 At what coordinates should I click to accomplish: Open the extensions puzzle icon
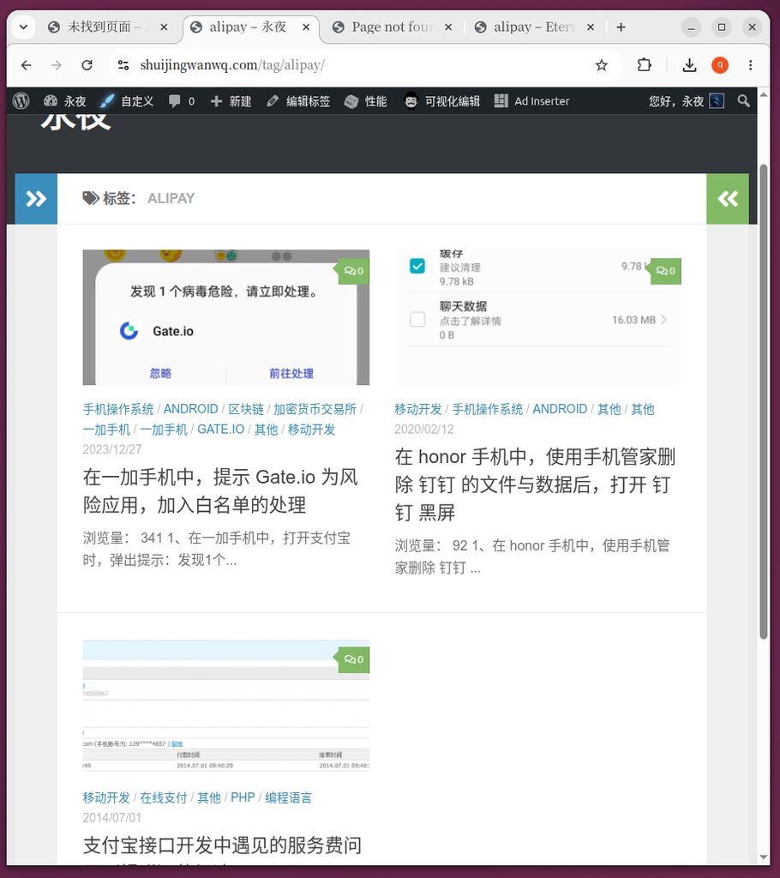click(644, 65)
